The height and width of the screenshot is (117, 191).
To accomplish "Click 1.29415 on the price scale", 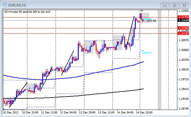I will point(184,89).
